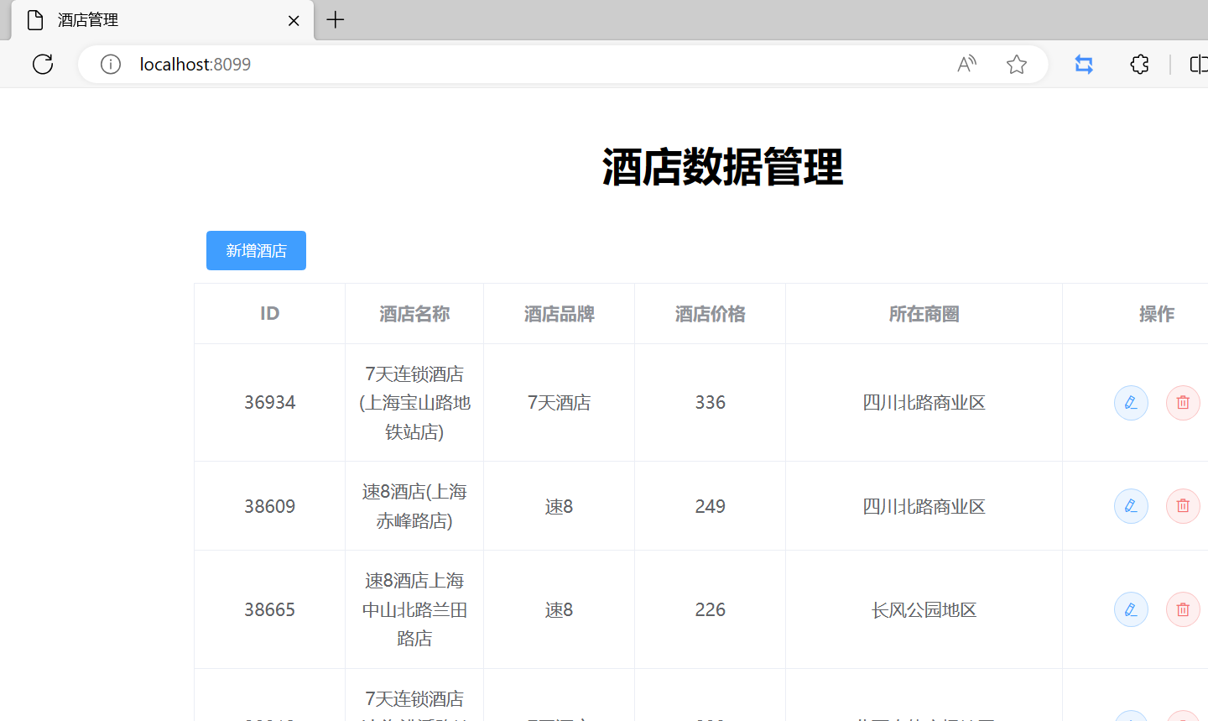Click the 酒店数据管理 page heading
The image size is (1208, 721).
click(x=722, y=167)
